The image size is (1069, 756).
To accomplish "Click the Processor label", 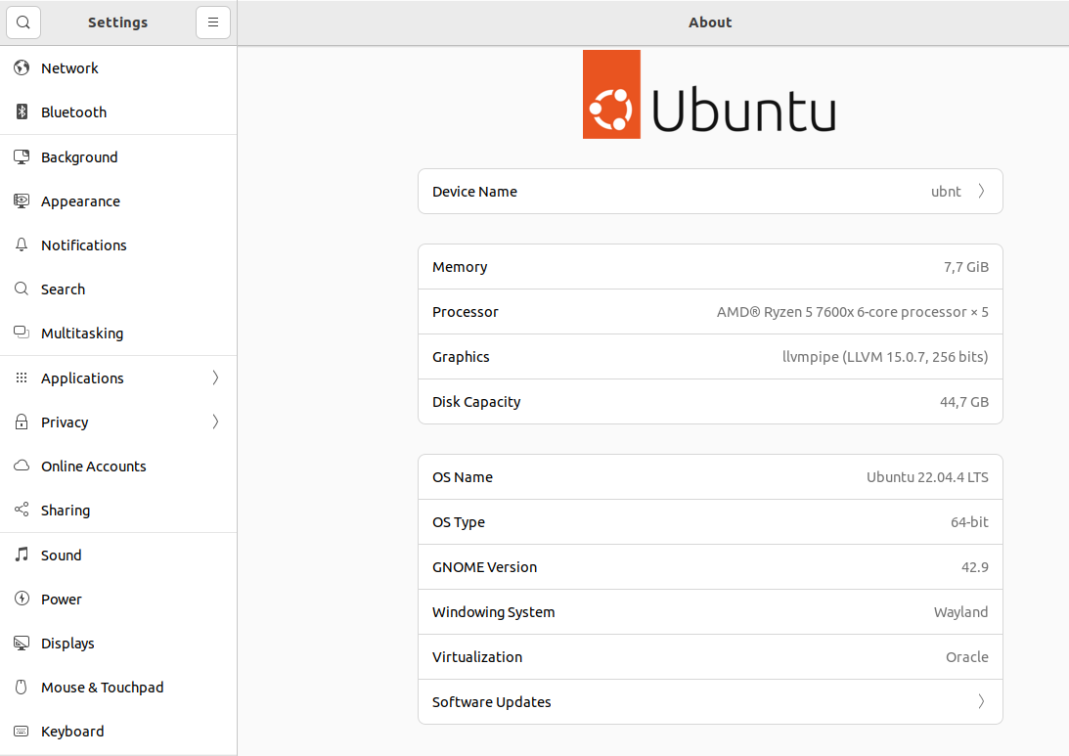I will 465,312.
